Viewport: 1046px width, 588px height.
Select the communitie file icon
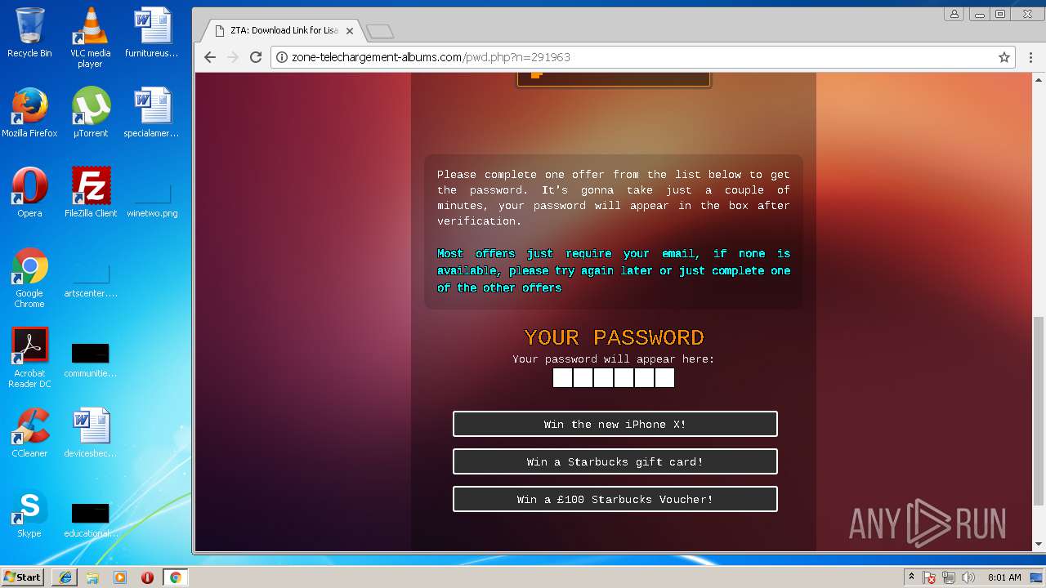[90, 361]
